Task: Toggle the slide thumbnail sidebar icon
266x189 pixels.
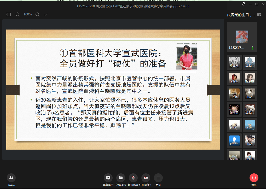Action: (x=8, y=15)
